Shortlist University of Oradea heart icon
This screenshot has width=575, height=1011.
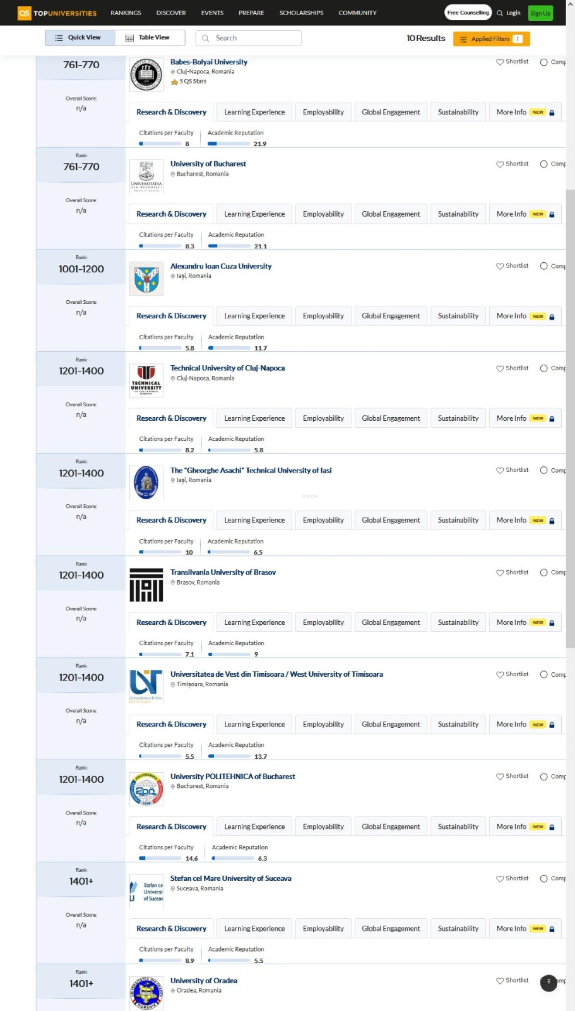[500, 980]
